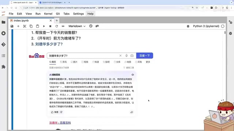Open the Running Terminals and Kernels panel
Image resolution: width=234 pixels, height=131 pixels.
point(3,33)
